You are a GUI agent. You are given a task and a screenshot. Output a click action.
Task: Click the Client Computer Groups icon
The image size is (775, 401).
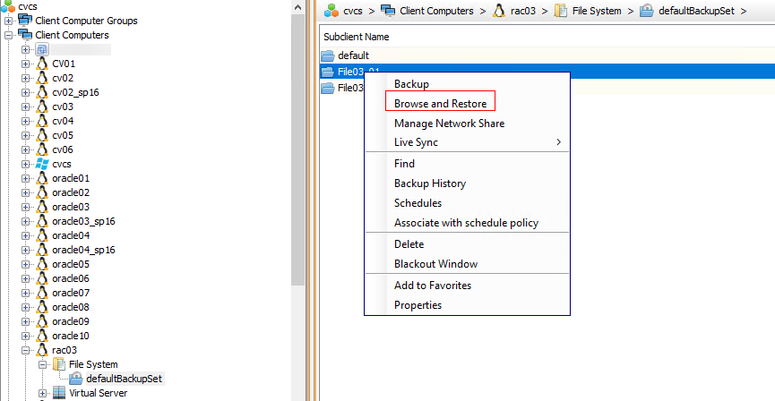[25, 21]
